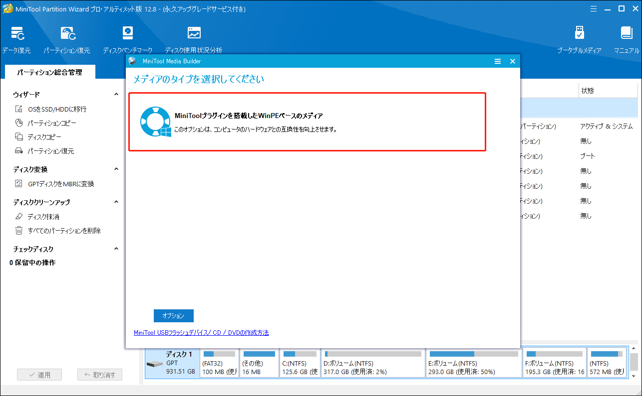Image resolution: width=642 pixels, height=396 pixels.
Task: Click the disk map vertical scrollbar
Action: [x=634, y=363]
